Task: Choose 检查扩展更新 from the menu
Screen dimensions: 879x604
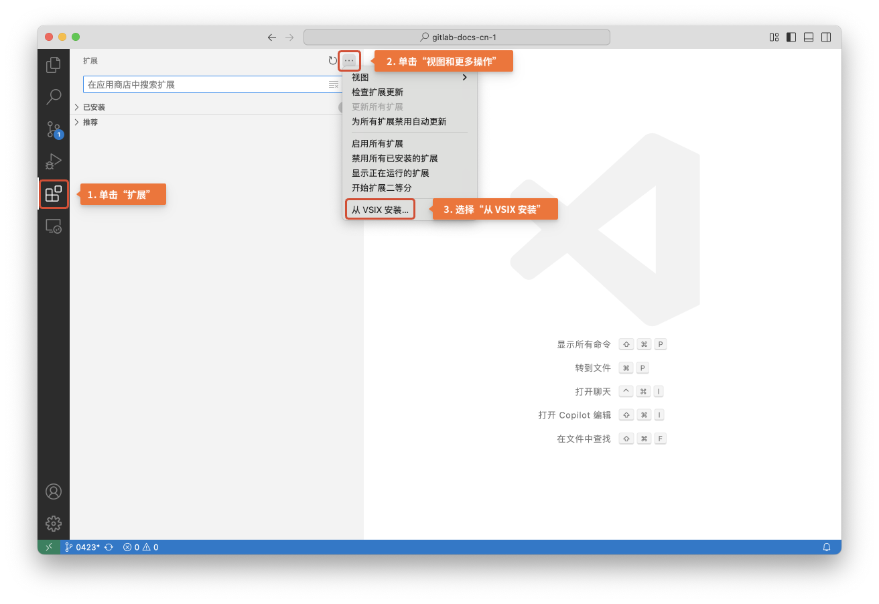Action: coord(377,92)
